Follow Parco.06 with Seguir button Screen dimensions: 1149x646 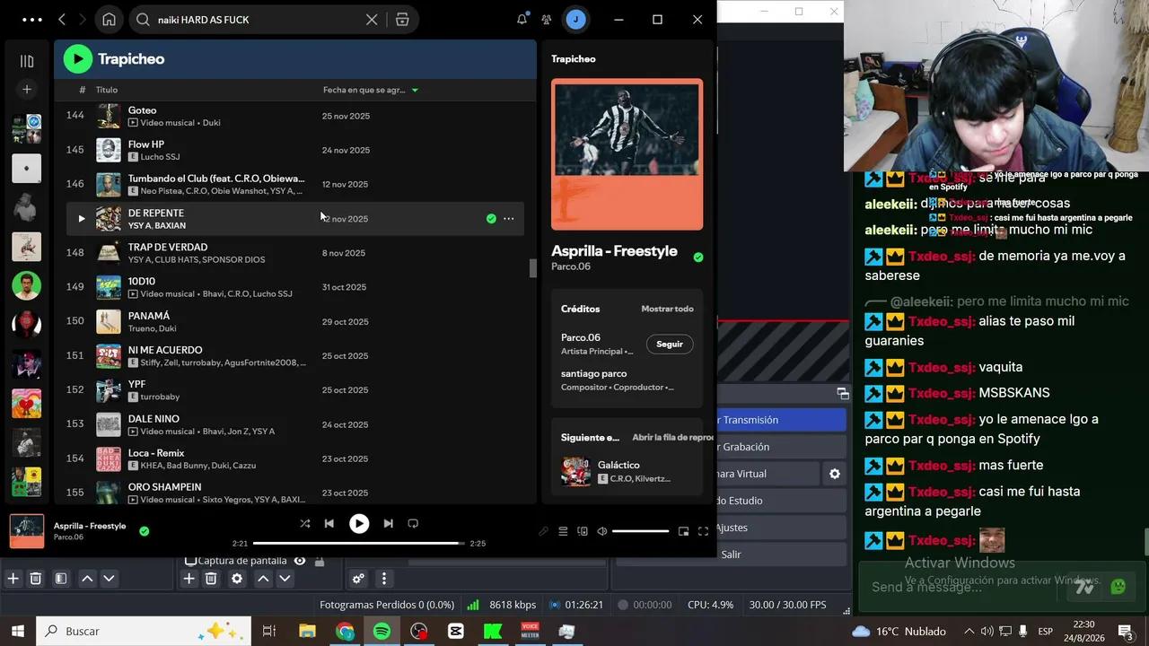pyautogui.click(x=670, y=345)
